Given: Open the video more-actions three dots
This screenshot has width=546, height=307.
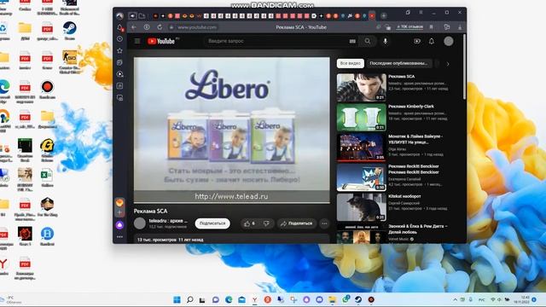Looking at the screenshot, I should point(324,223).
